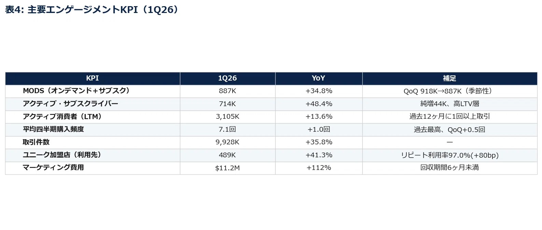The image size is (542, 230).
Task: Click the リピート利用率97.0% note cell
Action: [449, 155]
